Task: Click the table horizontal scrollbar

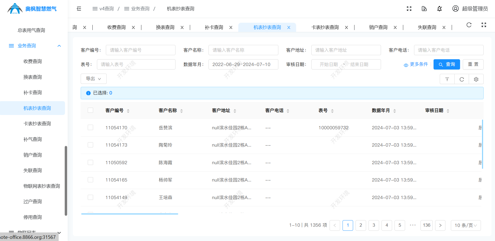Action: coord(130,214)
